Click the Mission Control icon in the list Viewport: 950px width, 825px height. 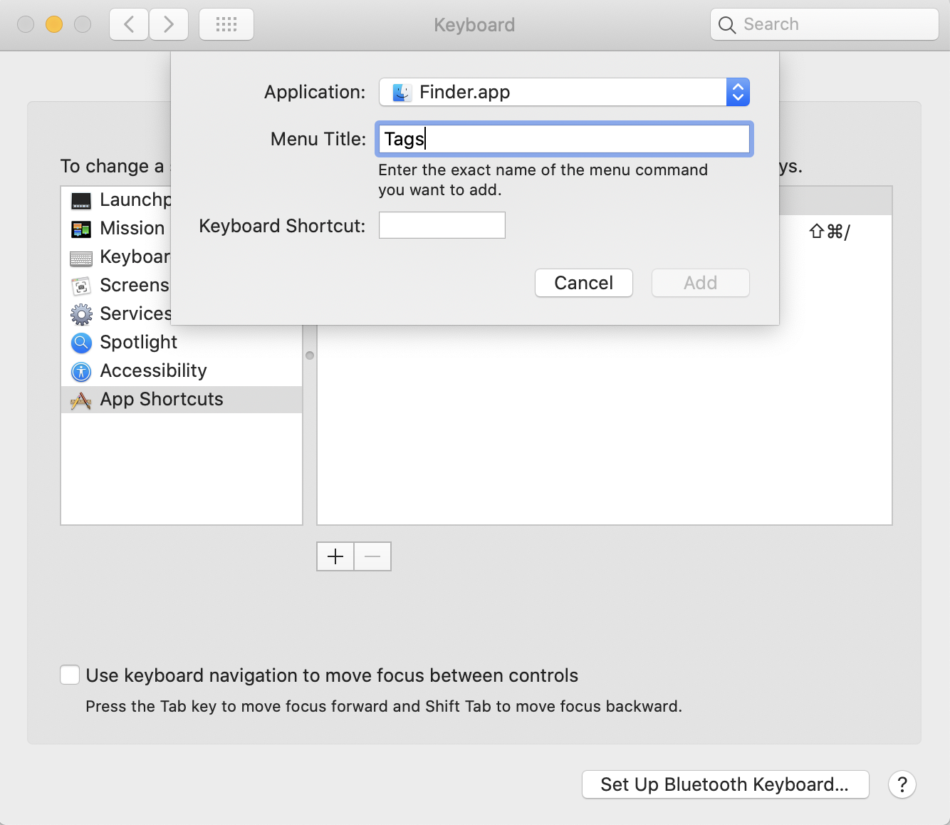(x=81, y=229)
